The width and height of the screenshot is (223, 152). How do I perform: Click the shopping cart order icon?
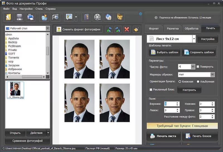[120, 17]
